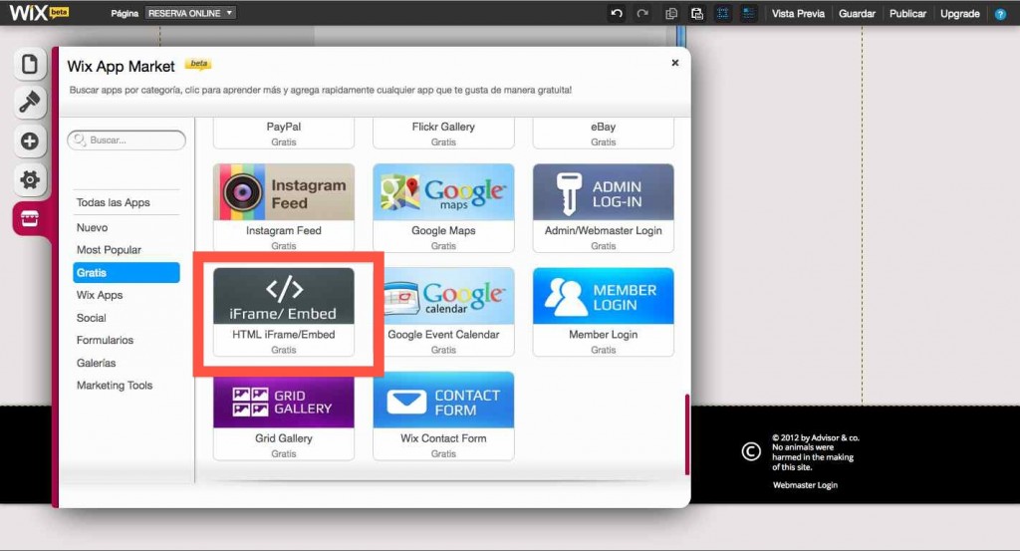
Task: Open the Pages sidebar icon
Action: pyautogui.click(x=29, y=65)
